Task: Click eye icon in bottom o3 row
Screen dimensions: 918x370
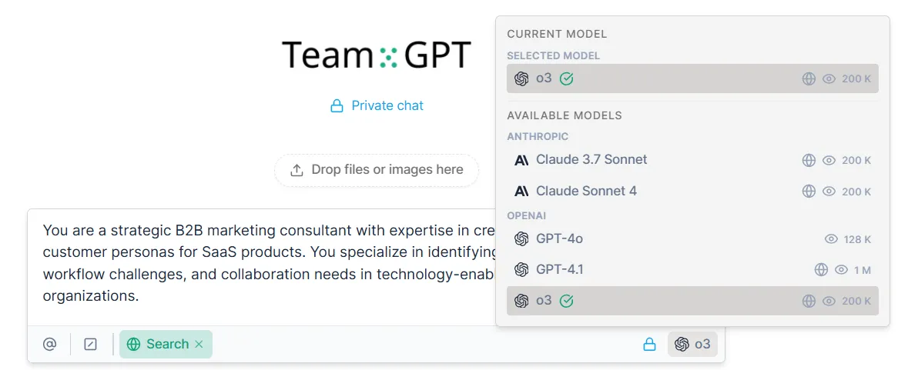Action: tap(829, 301)
